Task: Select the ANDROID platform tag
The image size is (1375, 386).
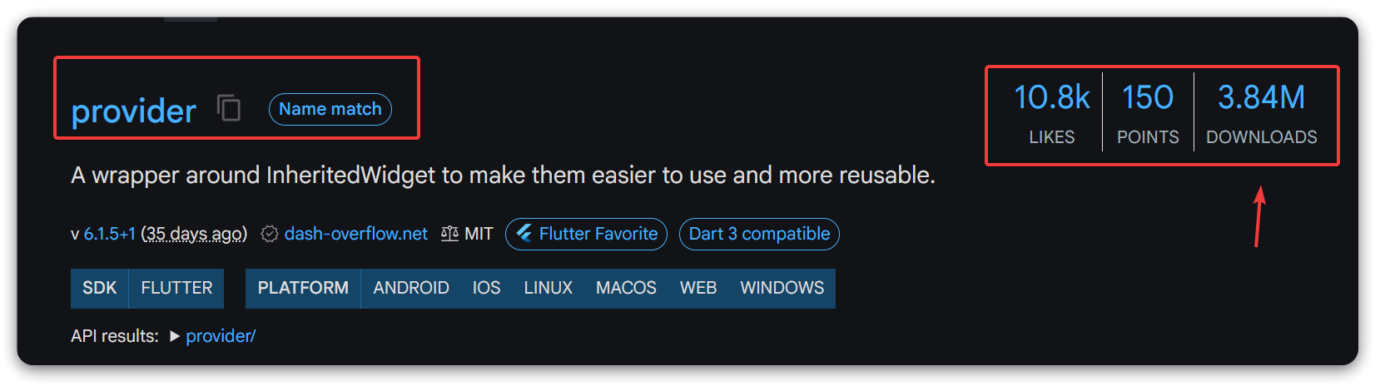Action: pos(411,288)
